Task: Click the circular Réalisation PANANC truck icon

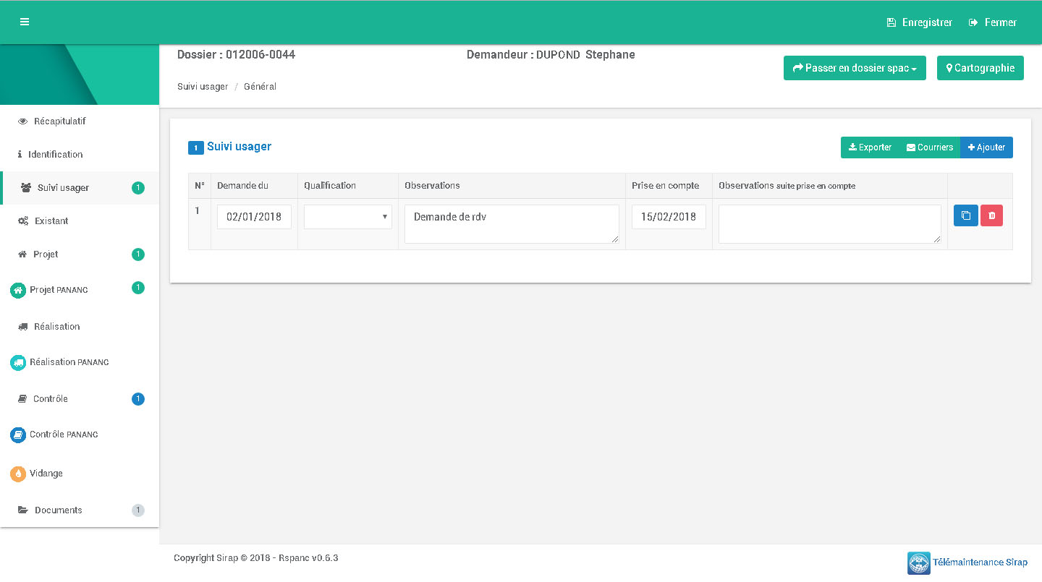Action: click(x=18, y=363)
